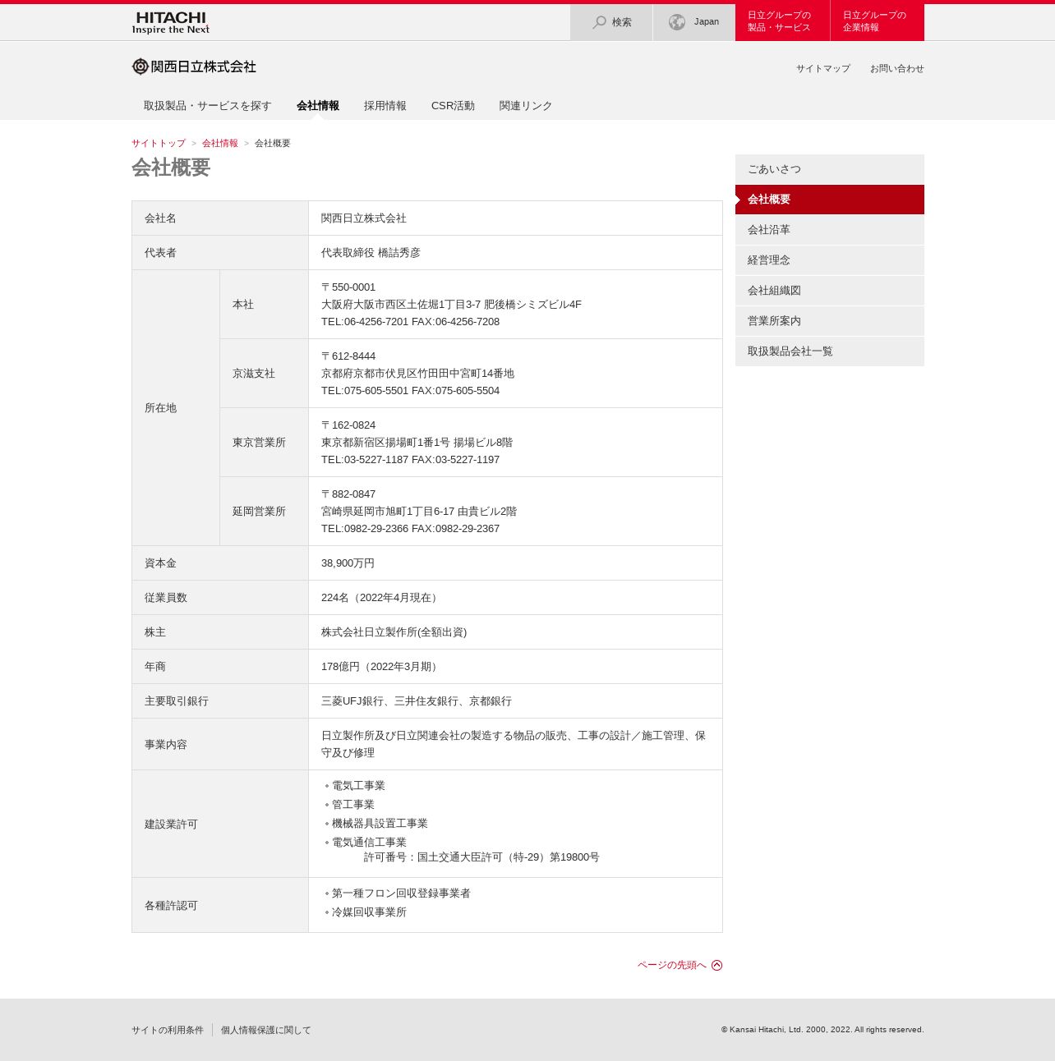Click the 冷媒回収事業所 list item
Screen dimensions: 1055x1061
coord(369,912)
